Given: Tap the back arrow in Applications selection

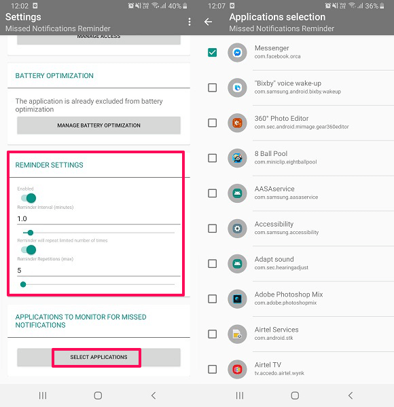Looking at the screenshot, I should coord(208,22).
